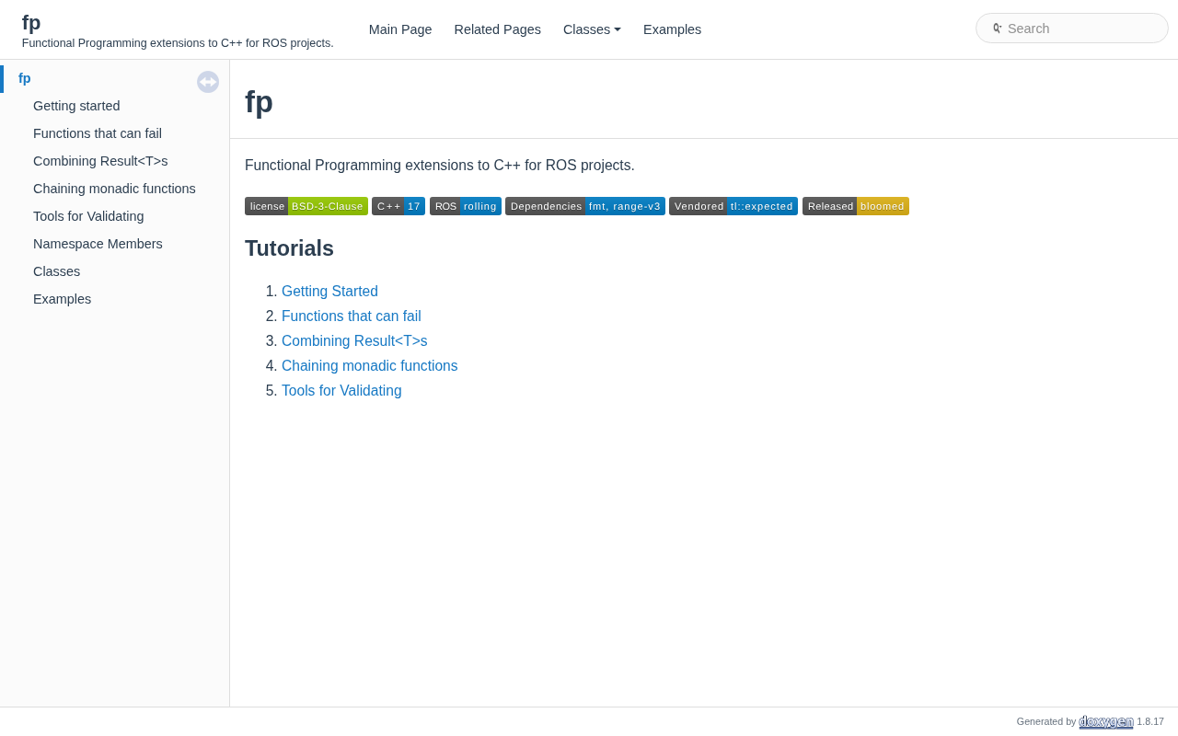Open the Main Page menu item

(400, 29)
